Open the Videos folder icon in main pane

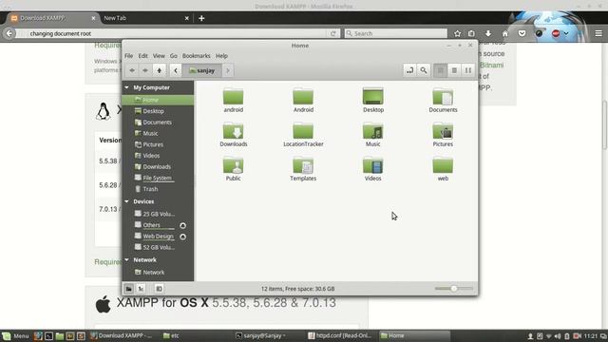[373, 169]
